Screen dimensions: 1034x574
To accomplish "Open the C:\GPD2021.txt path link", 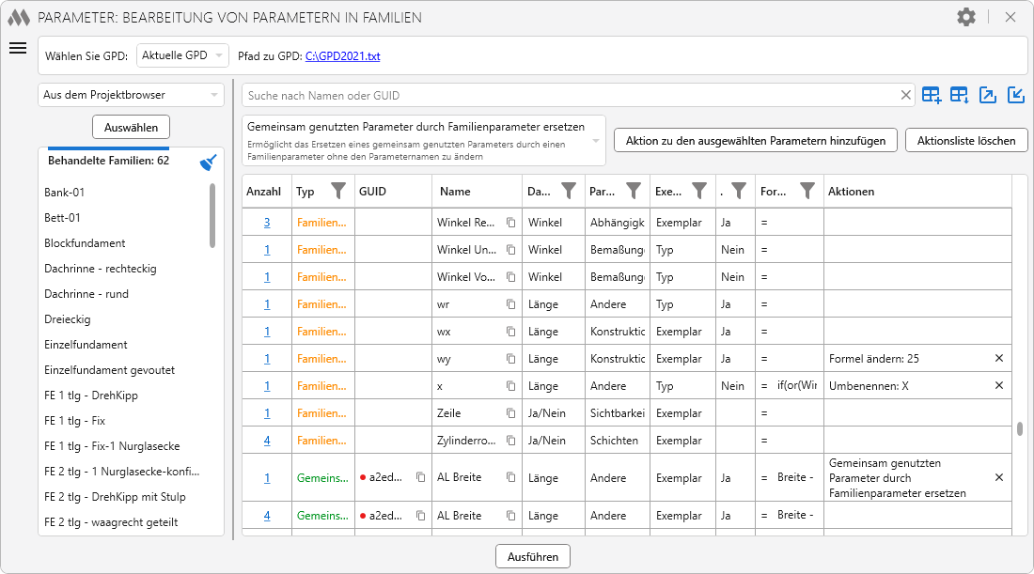I will (342, 56).
